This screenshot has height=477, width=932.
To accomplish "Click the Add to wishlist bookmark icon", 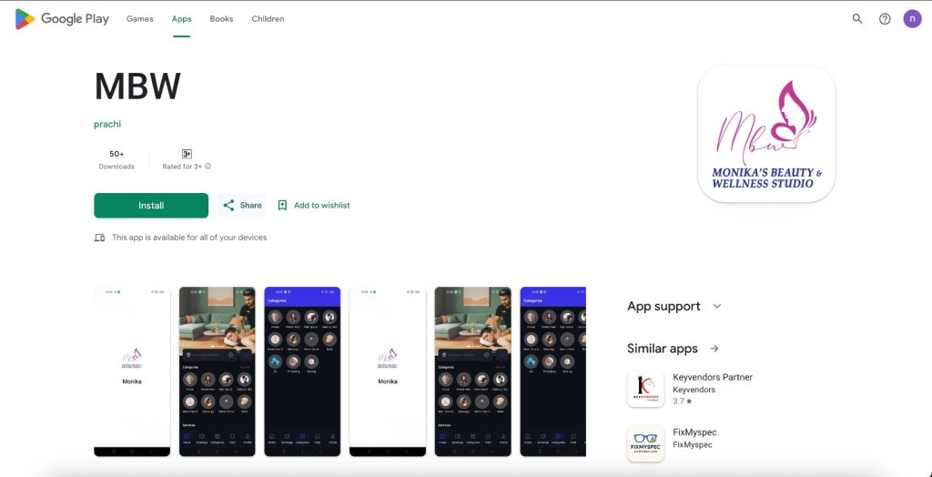I will (282, 205).
